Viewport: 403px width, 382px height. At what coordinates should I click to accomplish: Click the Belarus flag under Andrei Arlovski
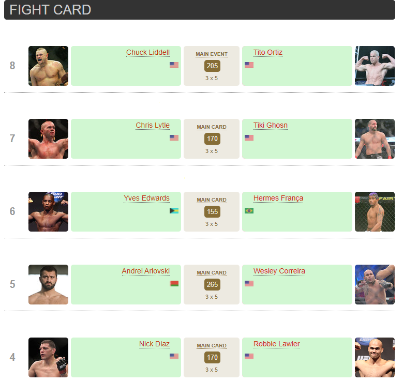(174, 284)
